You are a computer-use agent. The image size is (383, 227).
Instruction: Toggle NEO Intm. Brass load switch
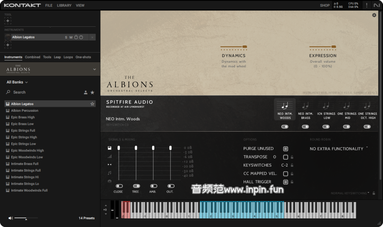[x=305, y=127]
